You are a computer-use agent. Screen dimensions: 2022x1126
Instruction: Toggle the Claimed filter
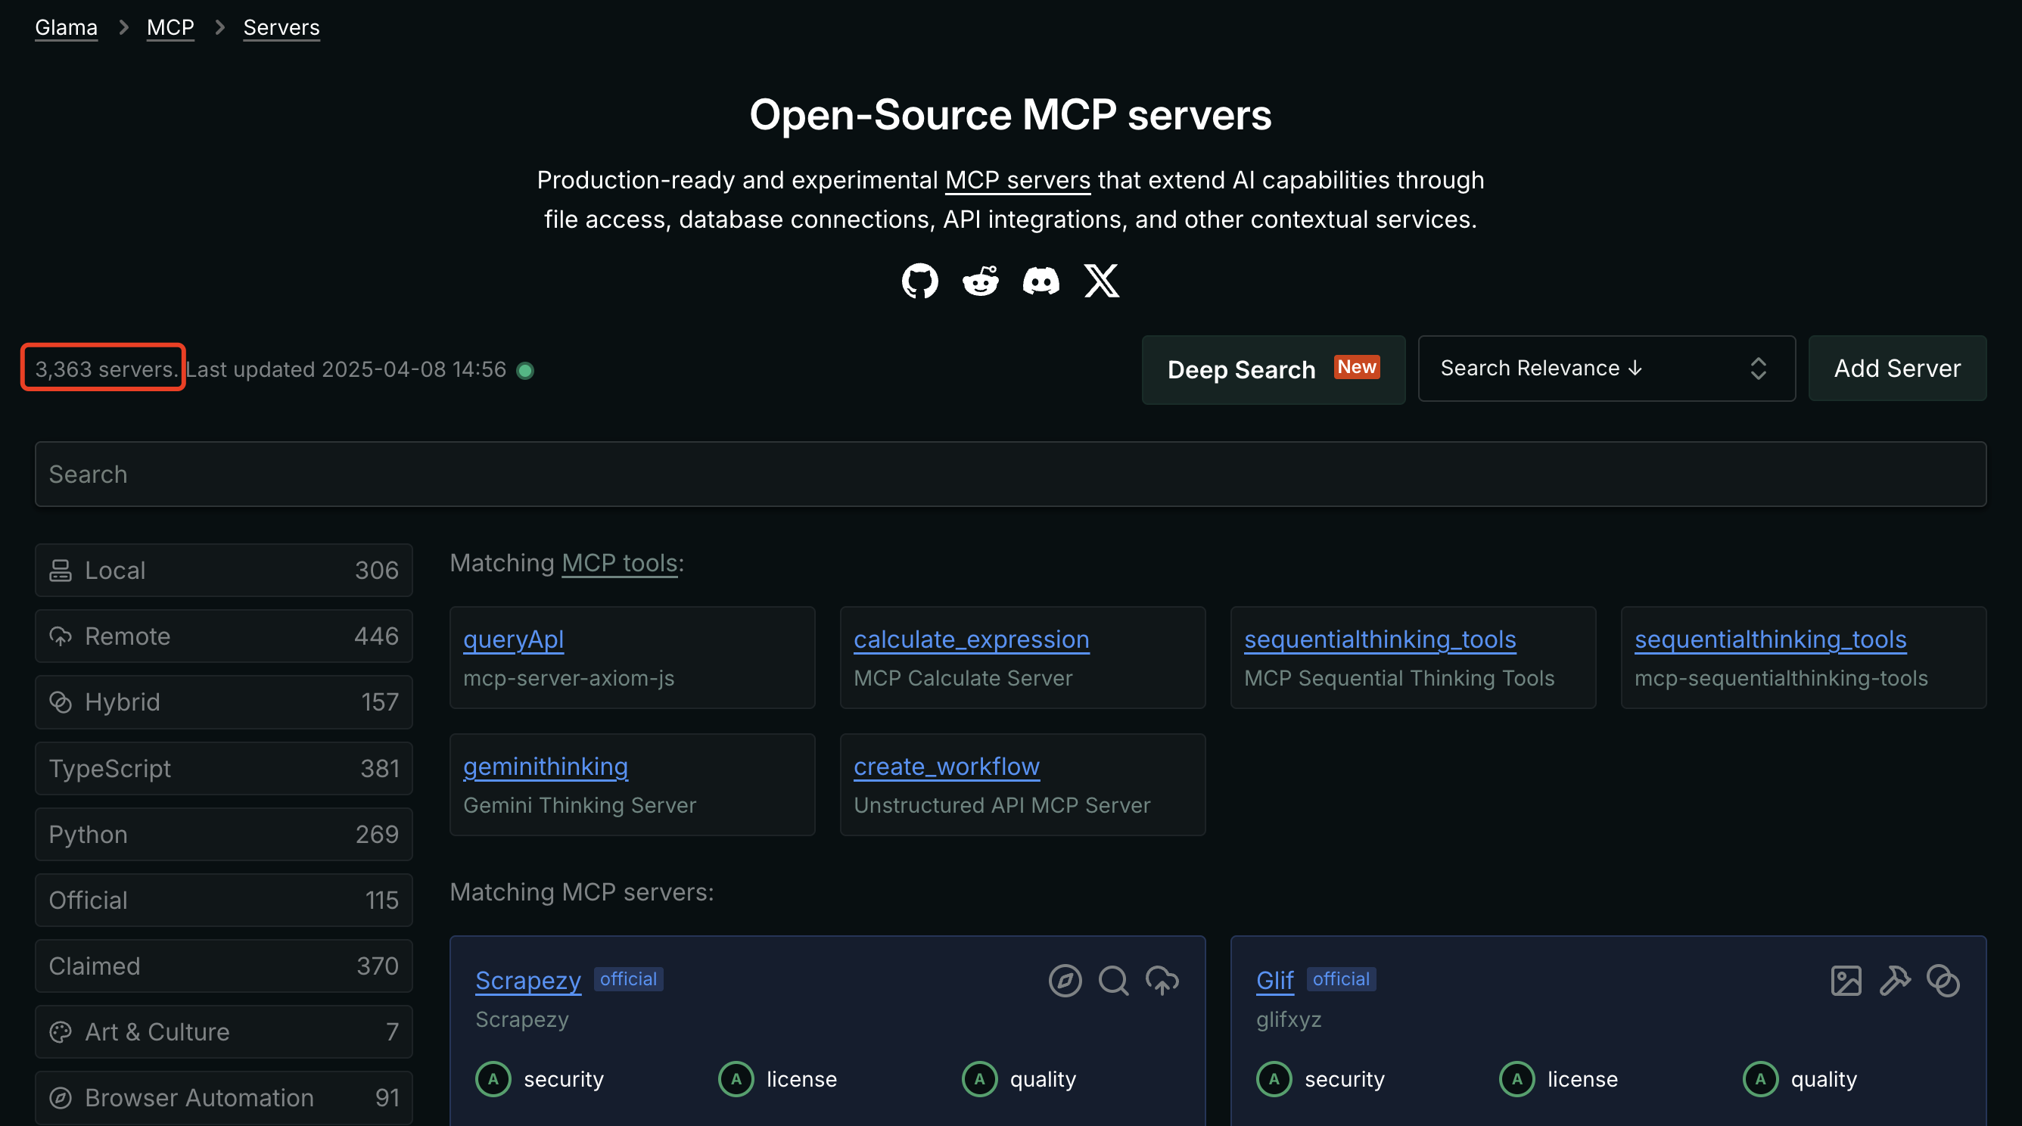(224, 966)
